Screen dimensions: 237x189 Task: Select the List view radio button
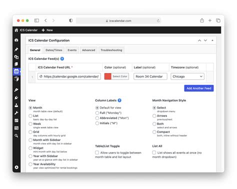click(x=30, y=116)
